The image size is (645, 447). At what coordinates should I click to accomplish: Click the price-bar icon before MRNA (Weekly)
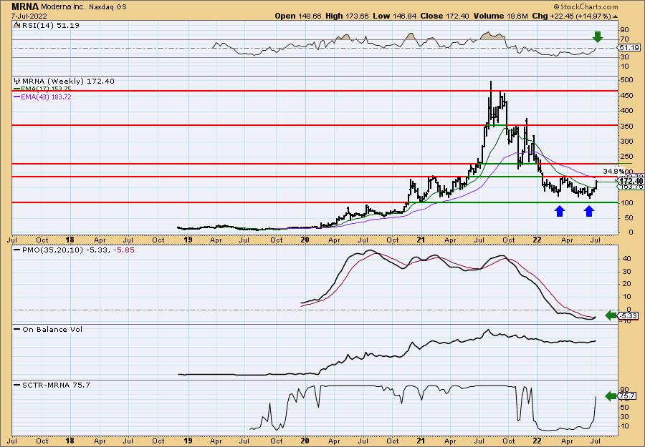click(17, 82)
